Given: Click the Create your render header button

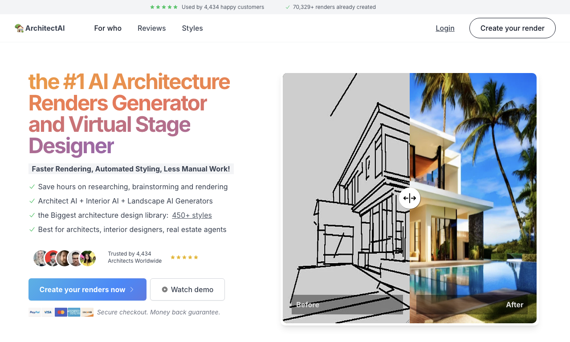Looking at the screenshot, I should pyautogui.click(x=513, y=28).
